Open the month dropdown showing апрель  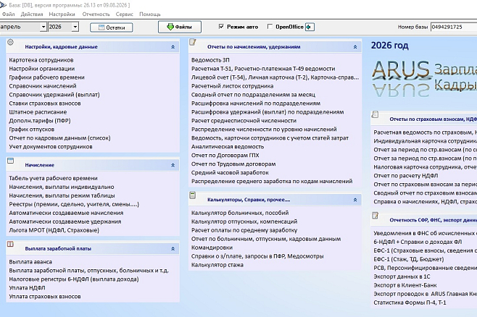point(43,27)
